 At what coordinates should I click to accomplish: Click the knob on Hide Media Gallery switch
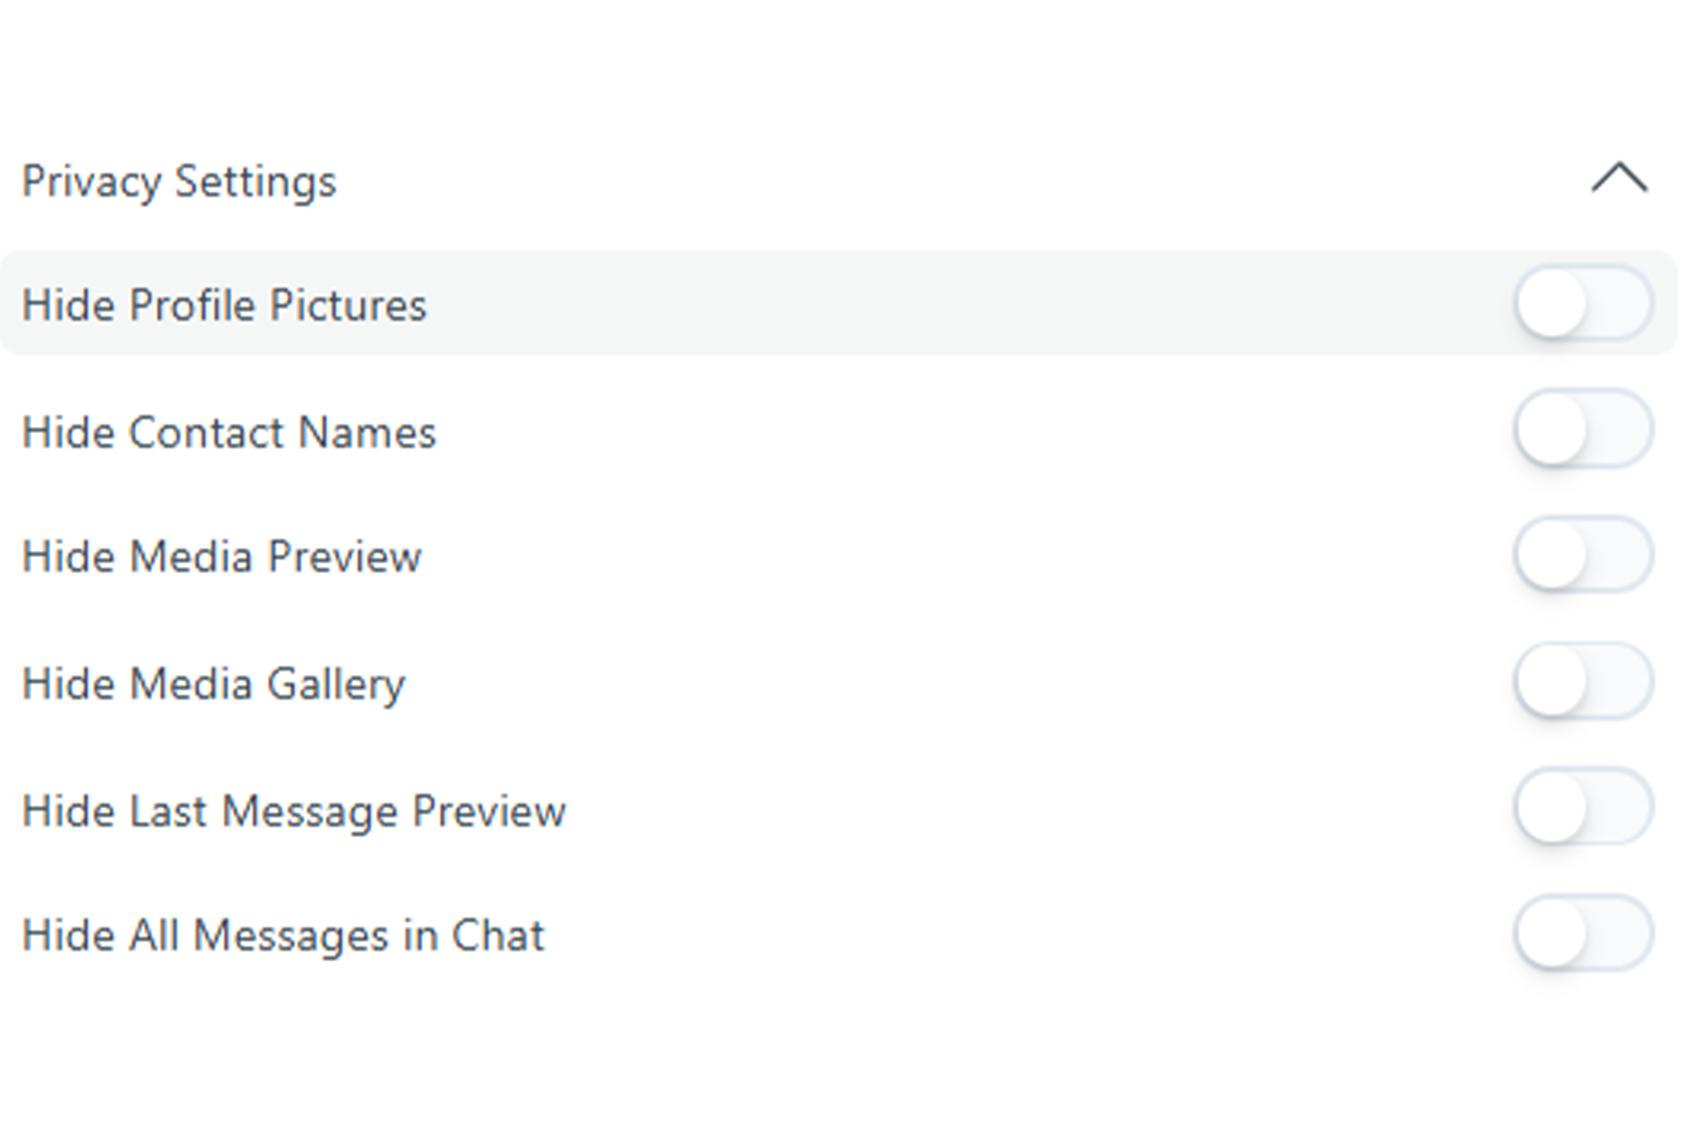click(x=1551, y=682)
